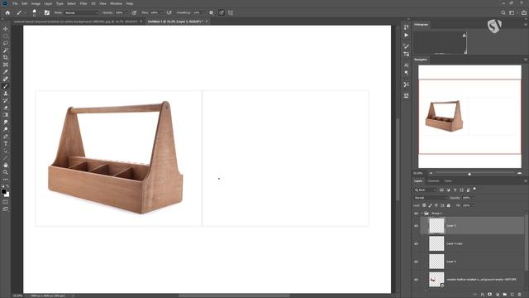Switch to first document tab with jpg
Image resolution: width=529 pixels, height=298 pixels.
coord(75,22)
